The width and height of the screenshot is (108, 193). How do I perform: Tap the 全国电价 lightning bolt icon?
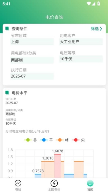(x=54, y=183)
